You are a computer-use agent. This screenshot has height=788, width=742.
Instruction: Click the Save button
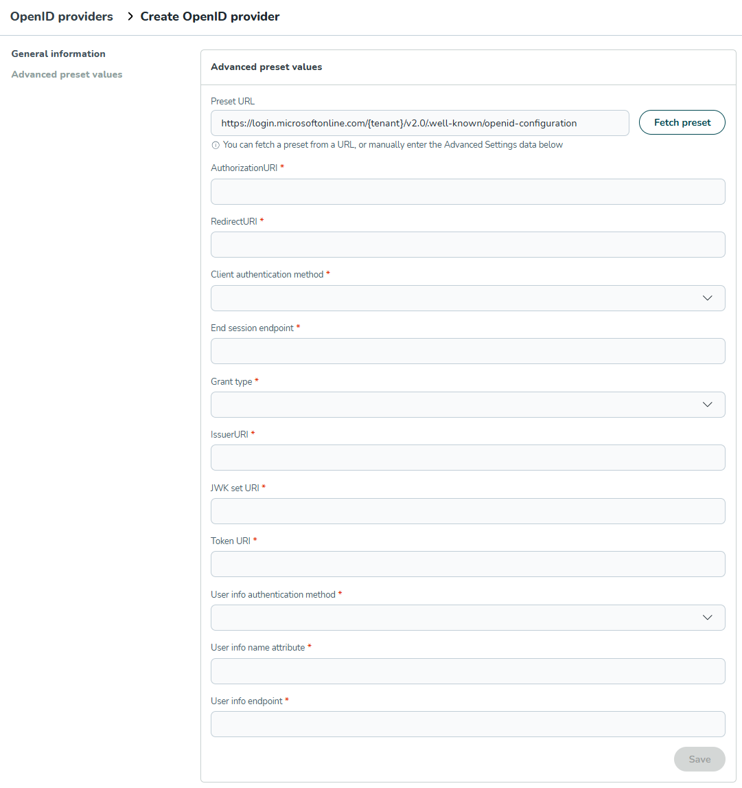coord(699,759)
